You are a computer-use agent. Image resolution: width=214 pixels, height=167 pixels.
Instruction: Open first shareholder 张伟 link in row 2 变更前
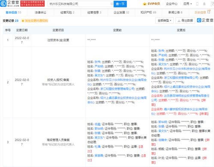[x=98, y=62]
